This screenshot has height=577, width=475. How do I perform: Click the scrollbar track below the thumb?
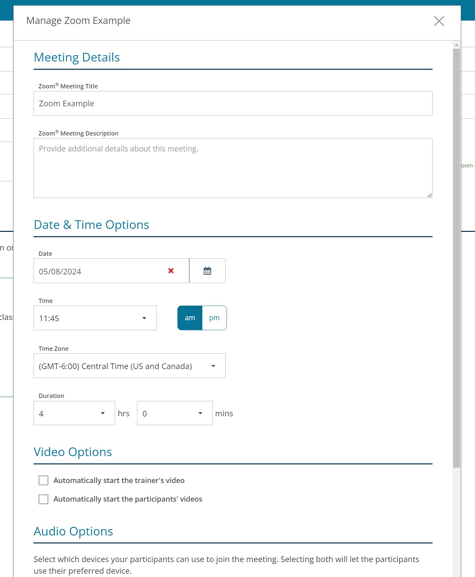click(456, 522)
